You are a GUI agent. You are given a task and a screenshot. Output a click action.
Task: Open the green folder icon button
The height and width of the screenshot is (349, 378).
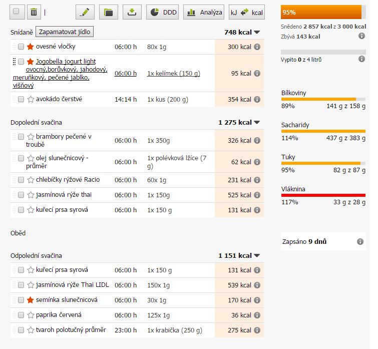click(x=109, y=12)
